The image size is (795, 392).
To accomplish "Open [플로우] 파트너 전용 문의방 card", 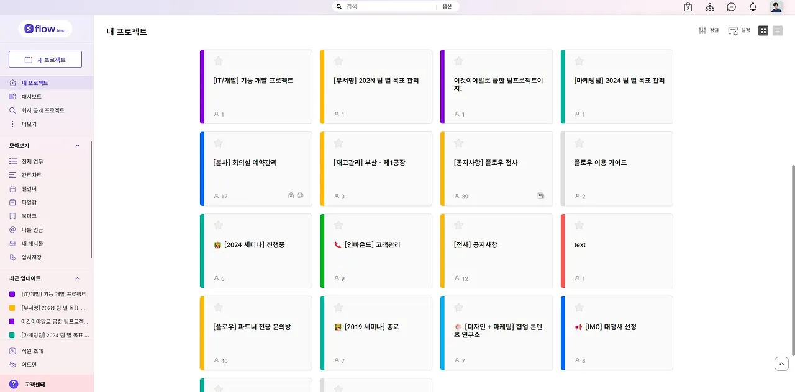I will pyautogui.click(x=256, y=333).
